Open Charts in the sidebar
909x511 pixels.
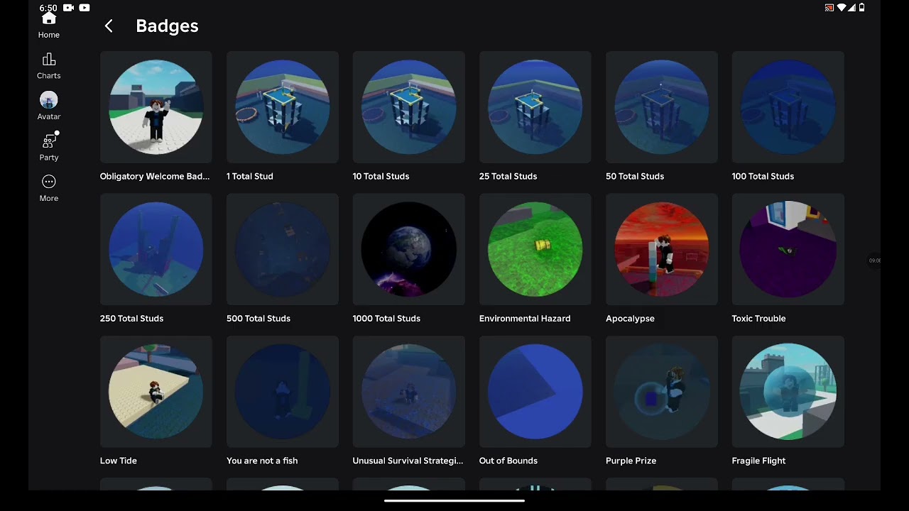click(49, 66)
